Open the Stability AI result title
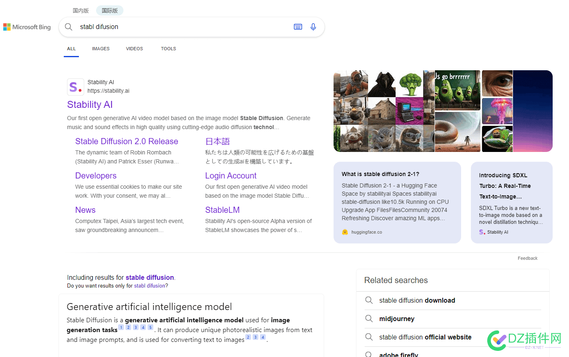569x357 pixels. point(90,105)
